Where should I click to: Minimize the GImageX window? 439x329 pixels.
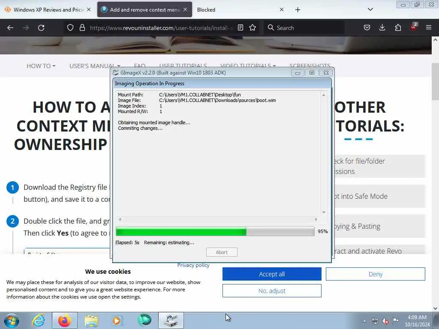pos(298,73)
